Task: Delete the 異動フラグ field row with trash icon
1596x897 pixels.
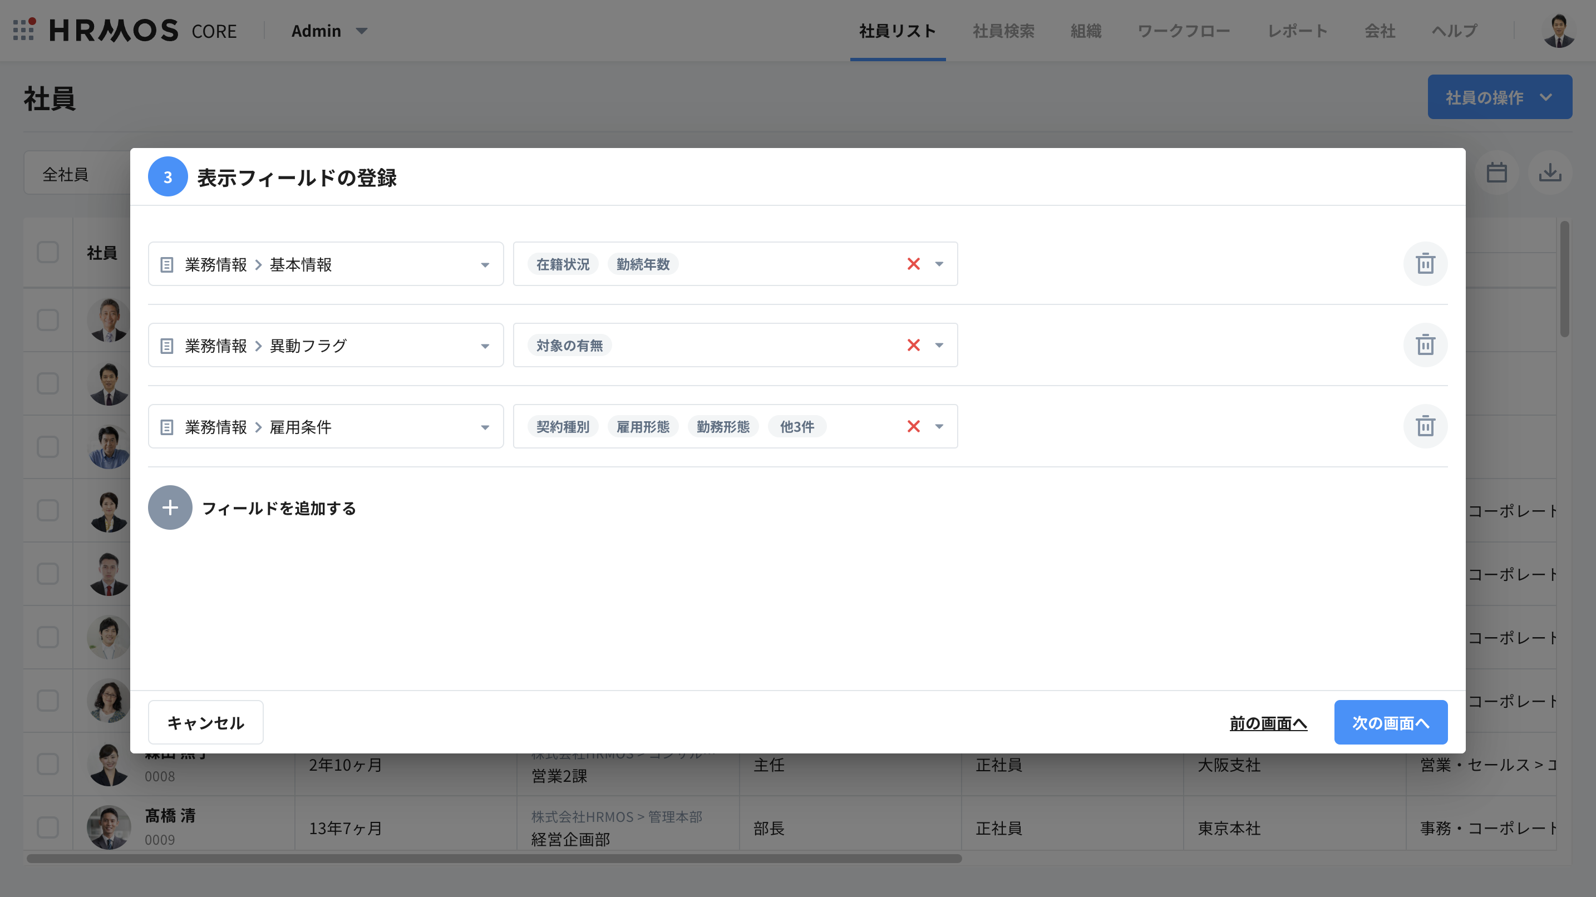Action: (x=1425, y=345)
